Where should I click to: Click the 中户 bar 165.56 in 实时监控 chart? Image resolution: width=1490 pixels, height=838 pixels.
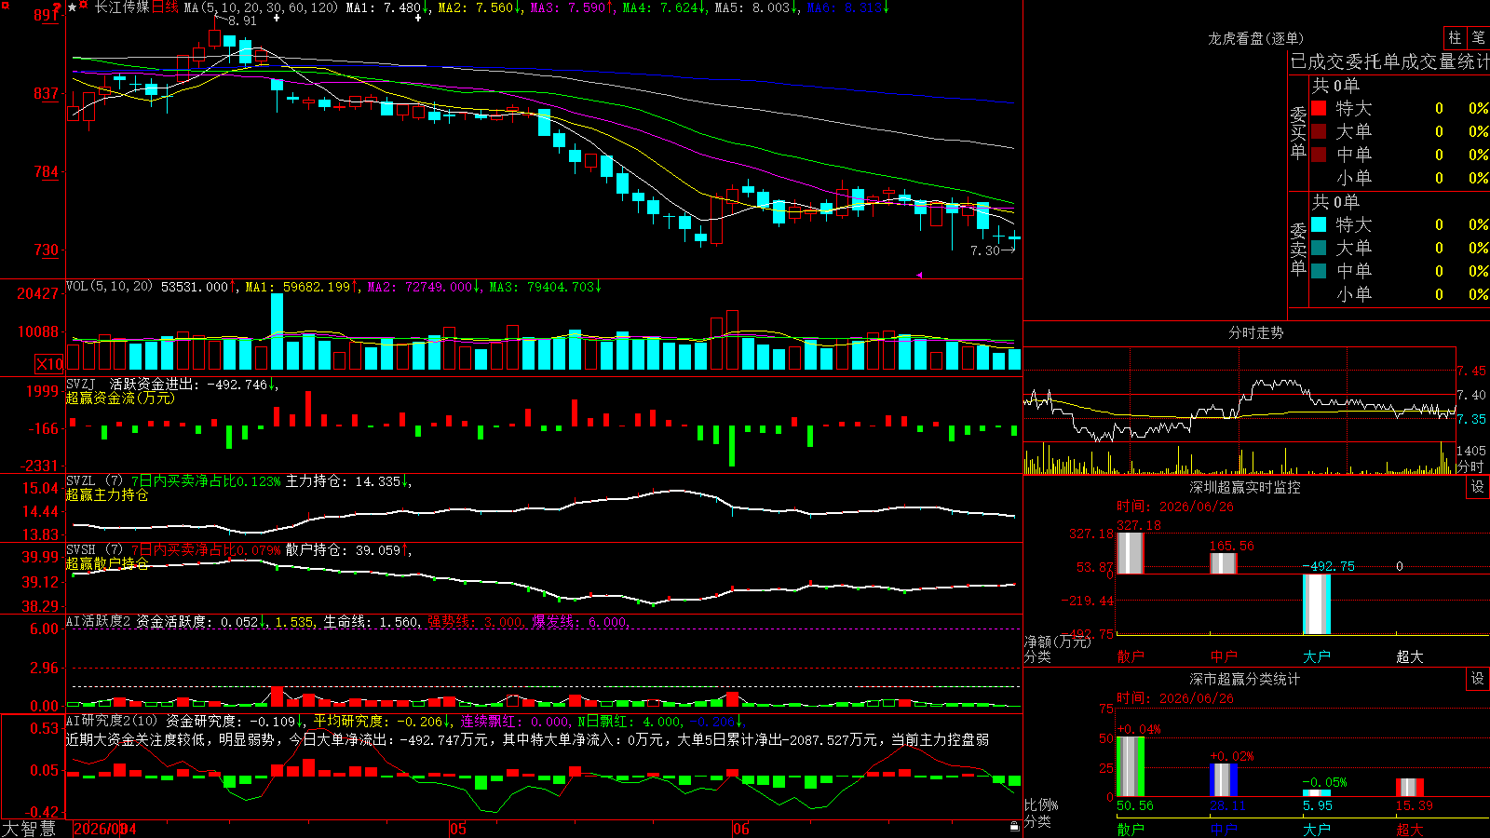pos(1223,563)
